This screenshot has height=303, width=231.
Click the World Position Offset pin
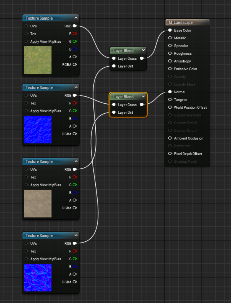[170, 108]
